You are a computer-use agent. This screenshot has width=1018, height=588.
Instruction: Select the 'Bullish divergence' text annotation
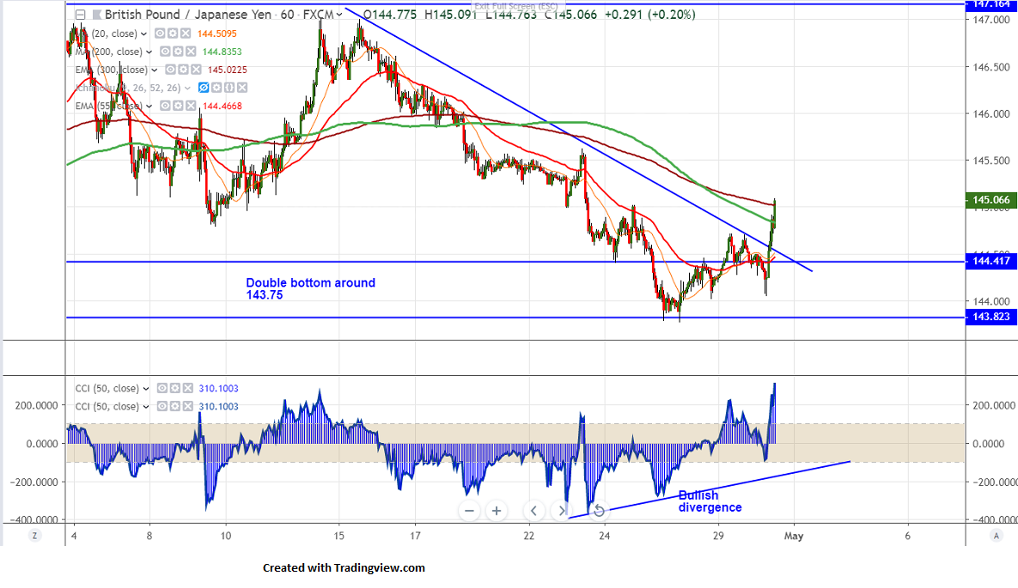pos(710,501)
